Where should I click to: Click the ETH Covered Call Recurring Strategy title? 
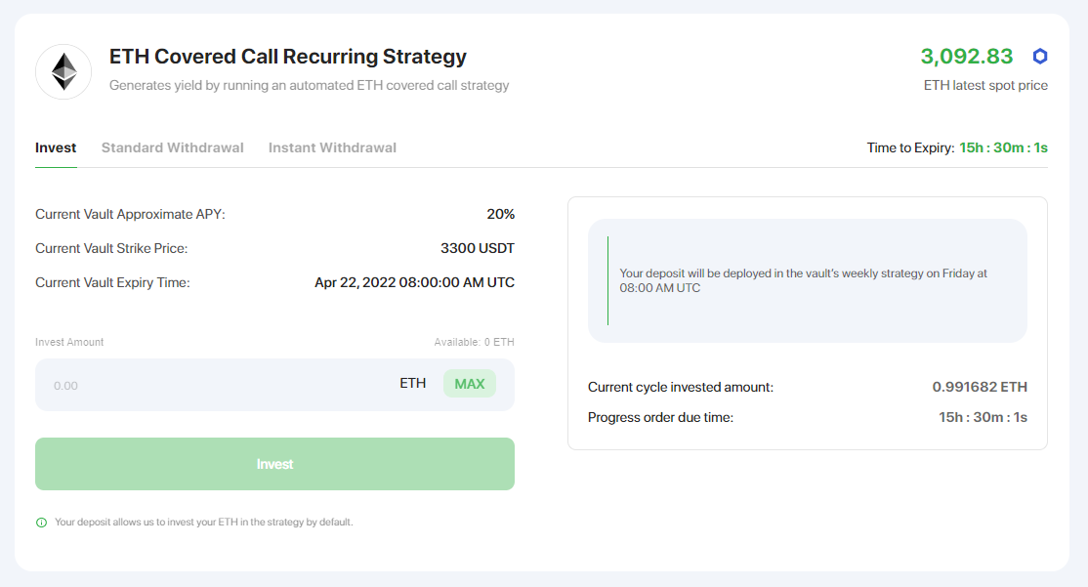coord(288,57)
